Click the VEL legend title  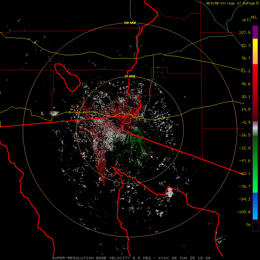(x=254, y=17)
